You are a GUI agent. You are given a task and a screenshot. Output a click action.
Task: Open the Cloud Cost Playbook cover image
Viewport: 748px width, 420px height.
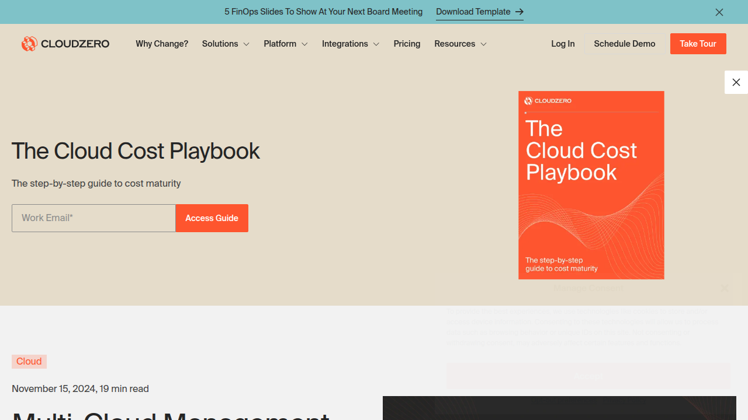click(591, 185)
